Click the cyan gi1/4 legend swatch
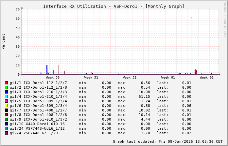The height and width of the screenshot is (146, 228). coord(7,96)
